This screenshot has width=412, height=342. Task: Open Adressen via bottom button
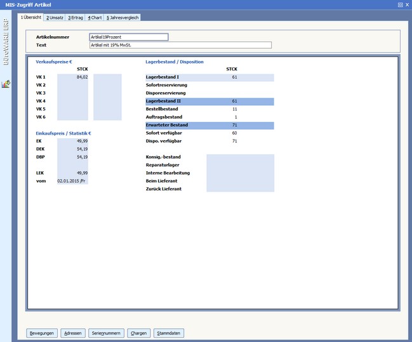[73, 332]
